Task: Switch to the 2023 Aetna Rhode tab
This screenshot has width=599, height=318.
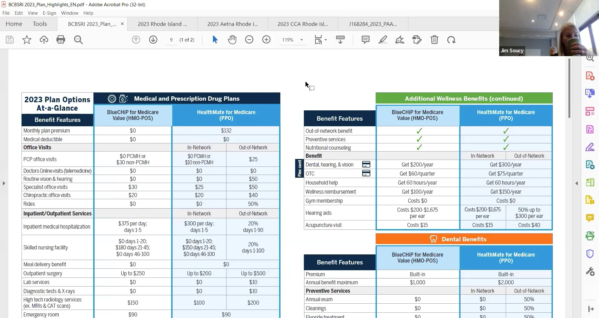Action: point(232,24)
